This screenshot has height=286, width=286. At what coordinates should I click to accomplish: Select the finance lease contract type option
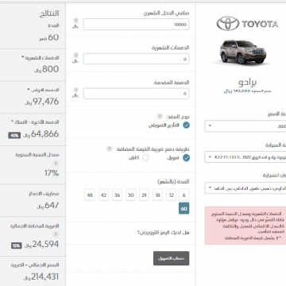point(186,126)
